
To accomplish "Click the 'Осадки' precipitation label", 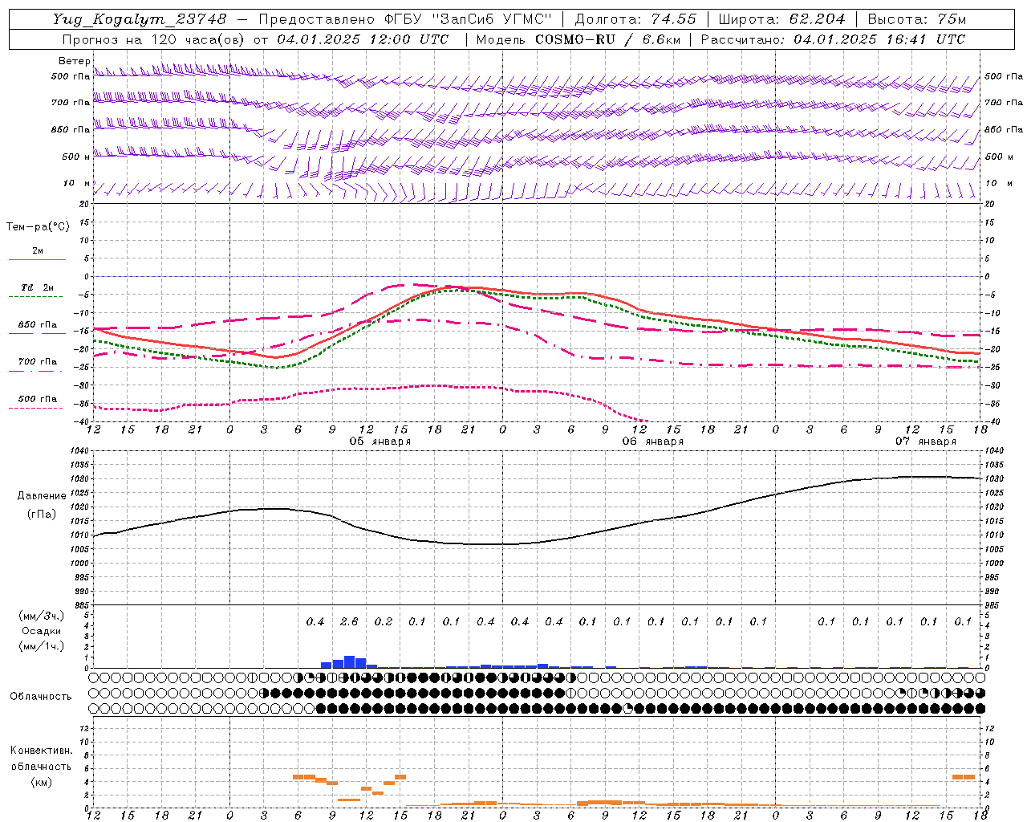I will coord(41,631).
